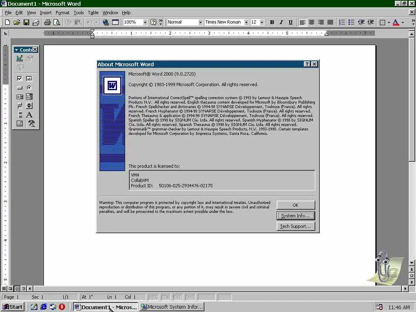Increase indent using the toolbar icon
Screen dimensions: 416x312
coord(370,22)
